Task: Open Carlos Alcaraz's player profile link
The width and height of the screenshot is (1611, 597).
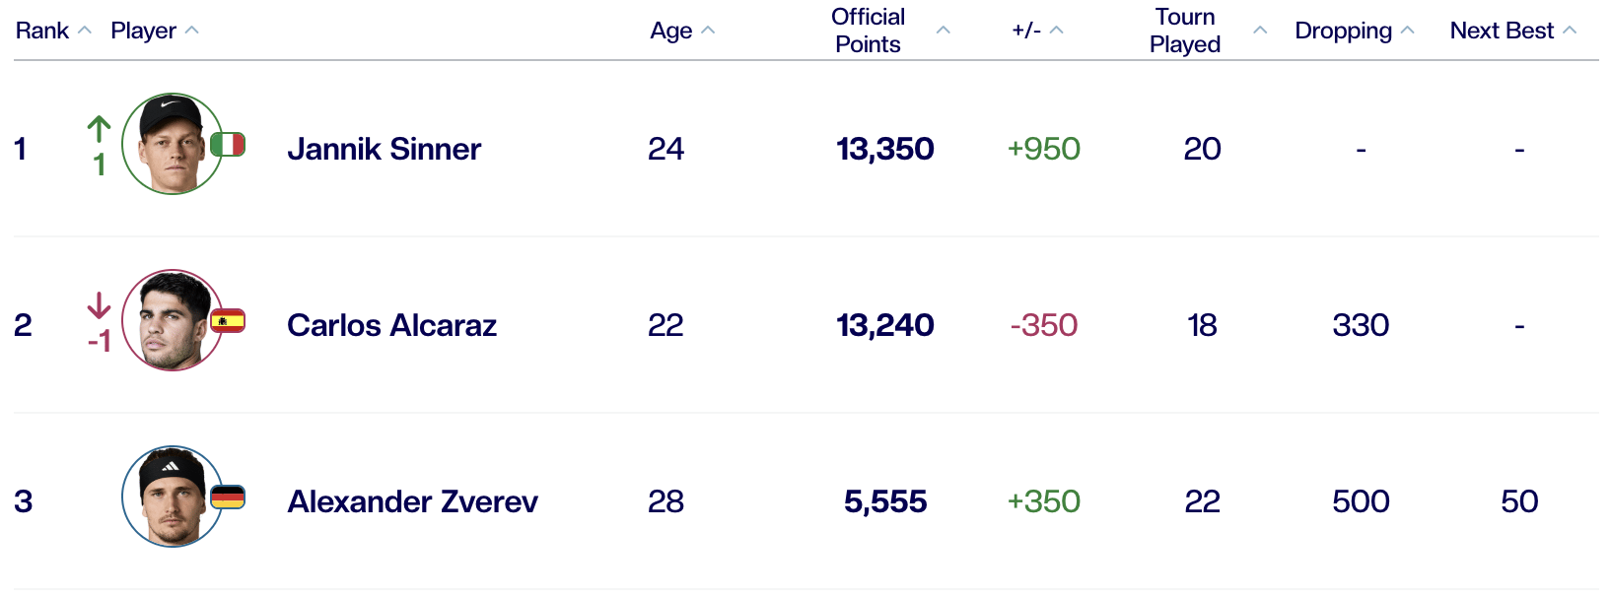Action: (391, 325)
